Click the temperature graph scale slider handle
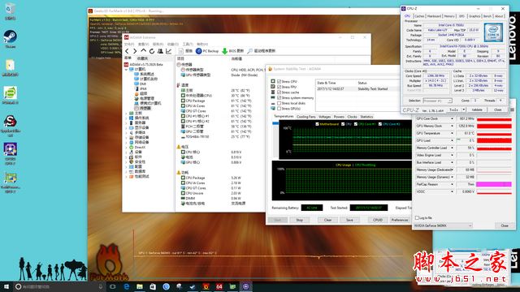The image size is (520, 292). (x=275, y=123)
